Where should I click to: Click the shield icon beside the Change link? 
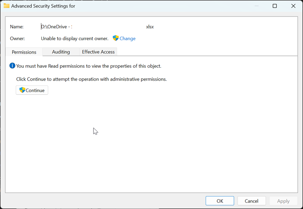[x=116, y=38]
